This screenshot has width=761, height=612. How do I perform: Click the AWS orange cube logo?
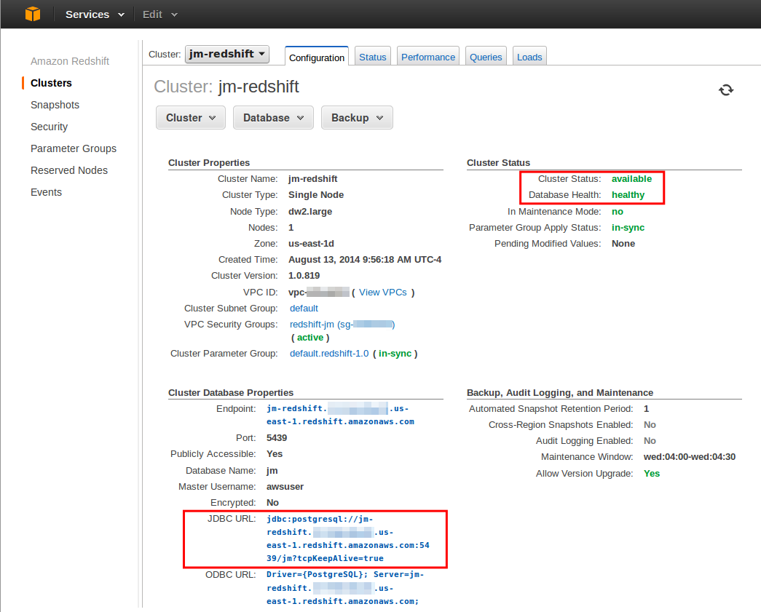pyautogui.click(x=33, y=14)
